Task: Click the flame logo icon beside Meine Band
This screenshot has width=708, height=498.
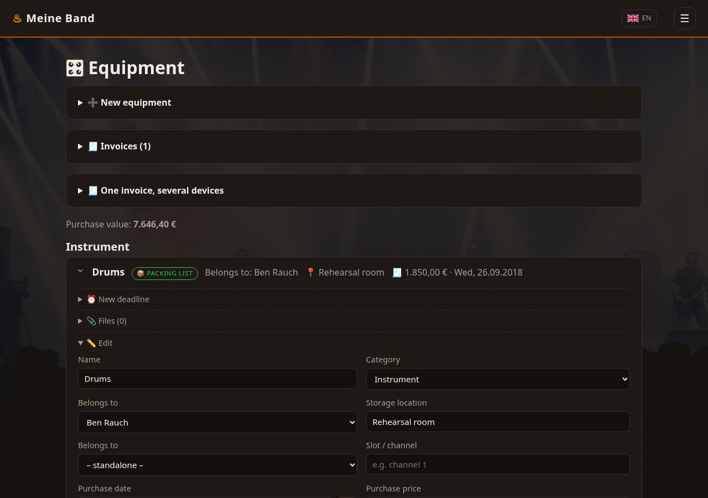Action: tap(17, 18)
